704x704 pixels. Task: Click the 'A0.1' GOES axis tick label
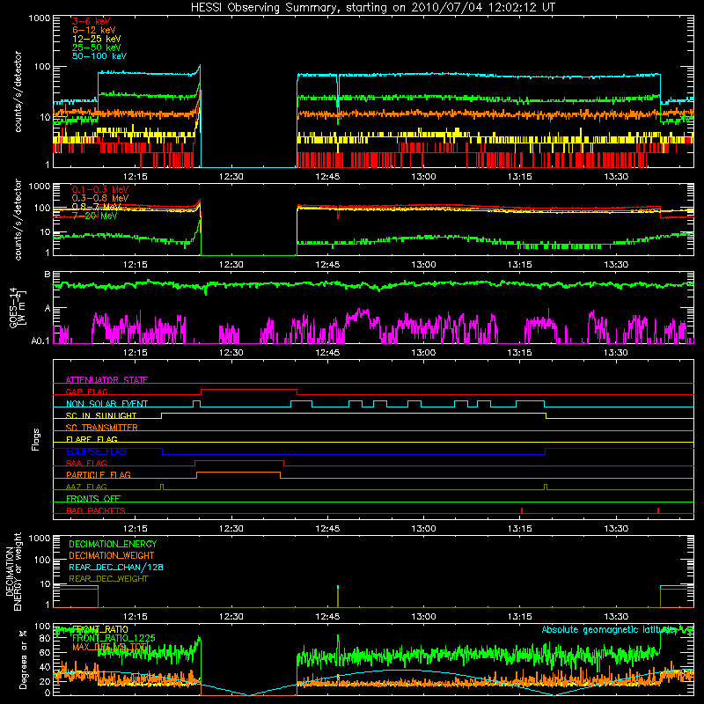[40, 341]
